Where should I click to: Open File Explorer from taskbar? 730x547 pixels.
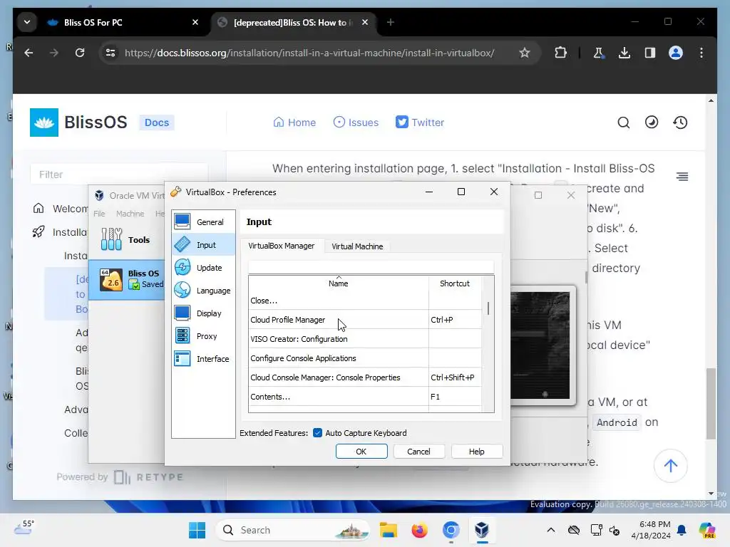coord(389,530)
